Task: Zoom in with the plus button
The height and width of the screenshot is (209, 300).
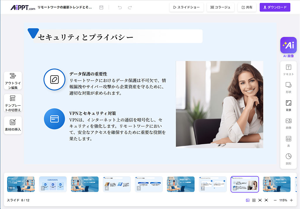Action: click(291, 200)
